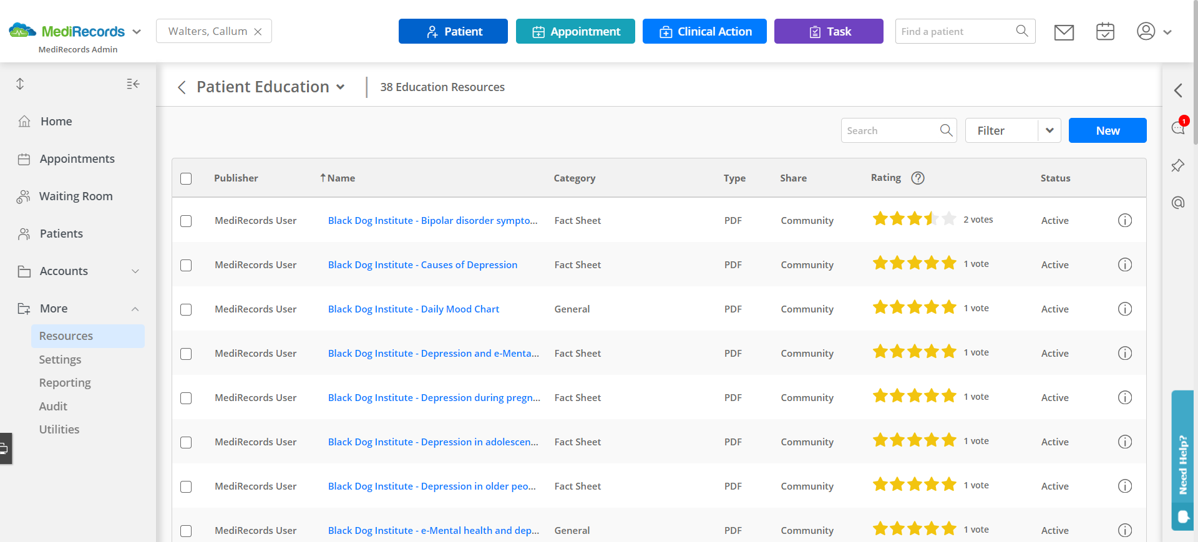Open the Filter dropdown arrow
The width and height of the screenshot is (1198, 542).
(x=1049, y=130)
